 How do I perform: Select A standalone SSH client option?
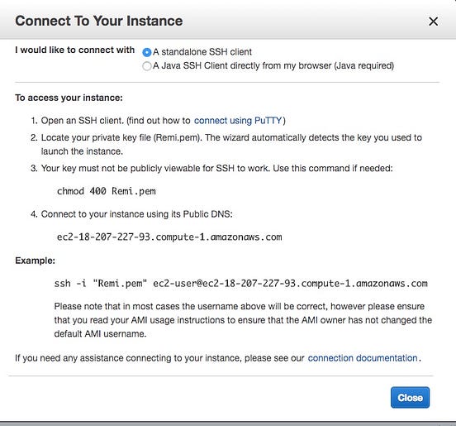tap(146, 52)
